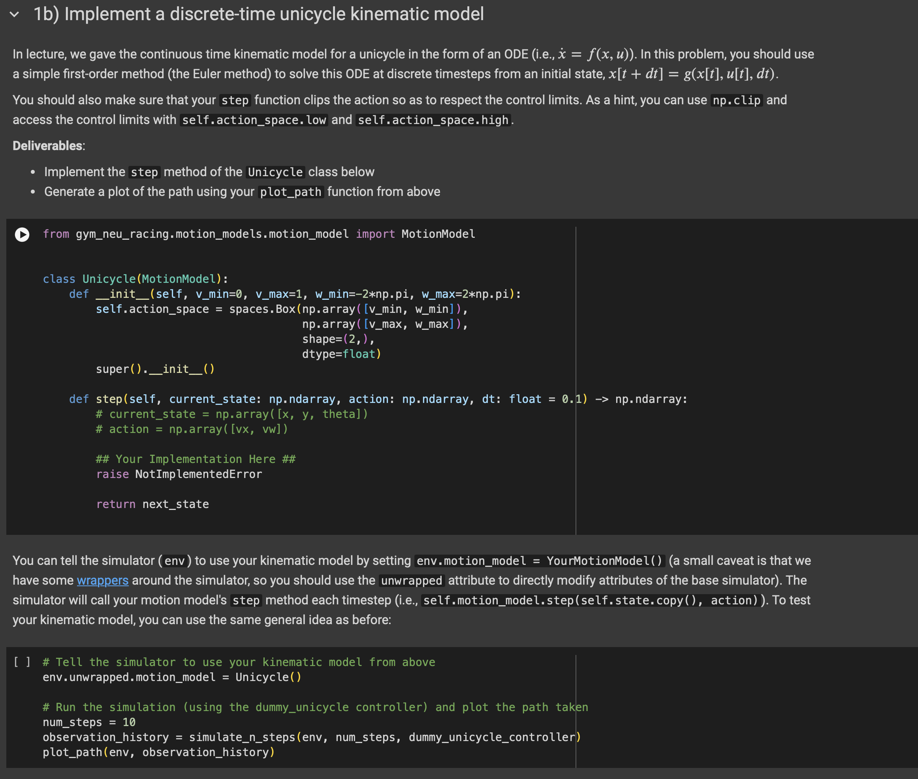
Task: Click on num_steps = 10 line
Action: point(89,722)
